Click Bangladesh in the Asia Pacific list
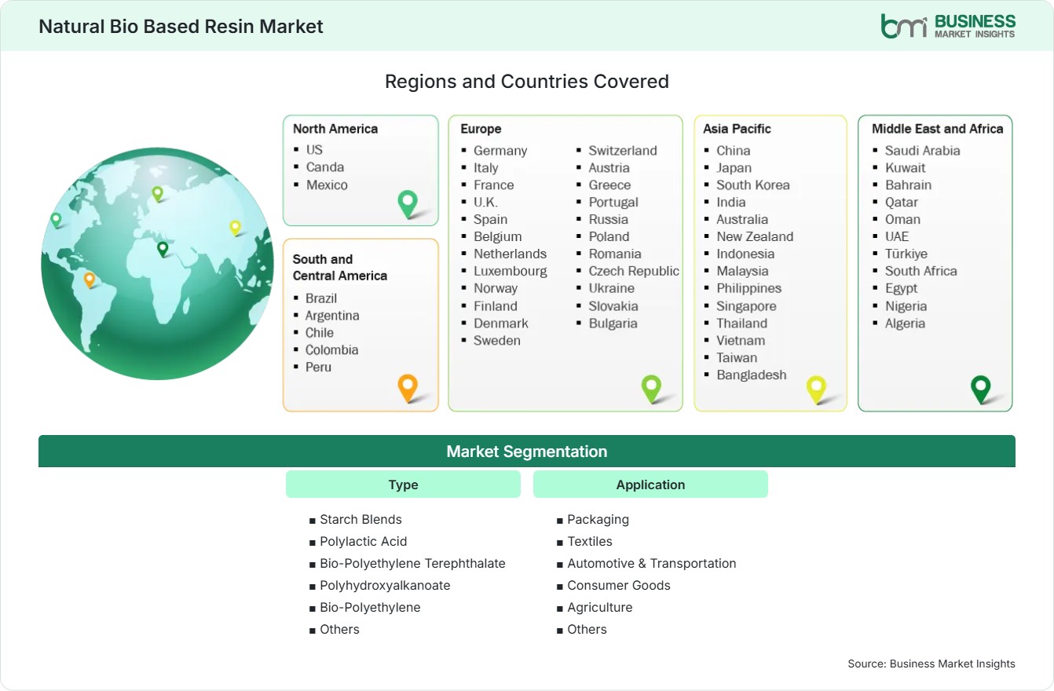 click(752, 375)
